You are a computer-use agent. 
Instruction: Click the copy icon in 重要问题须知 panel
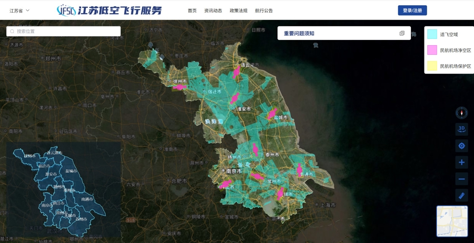pyautogui.click(x=402, y=33)
